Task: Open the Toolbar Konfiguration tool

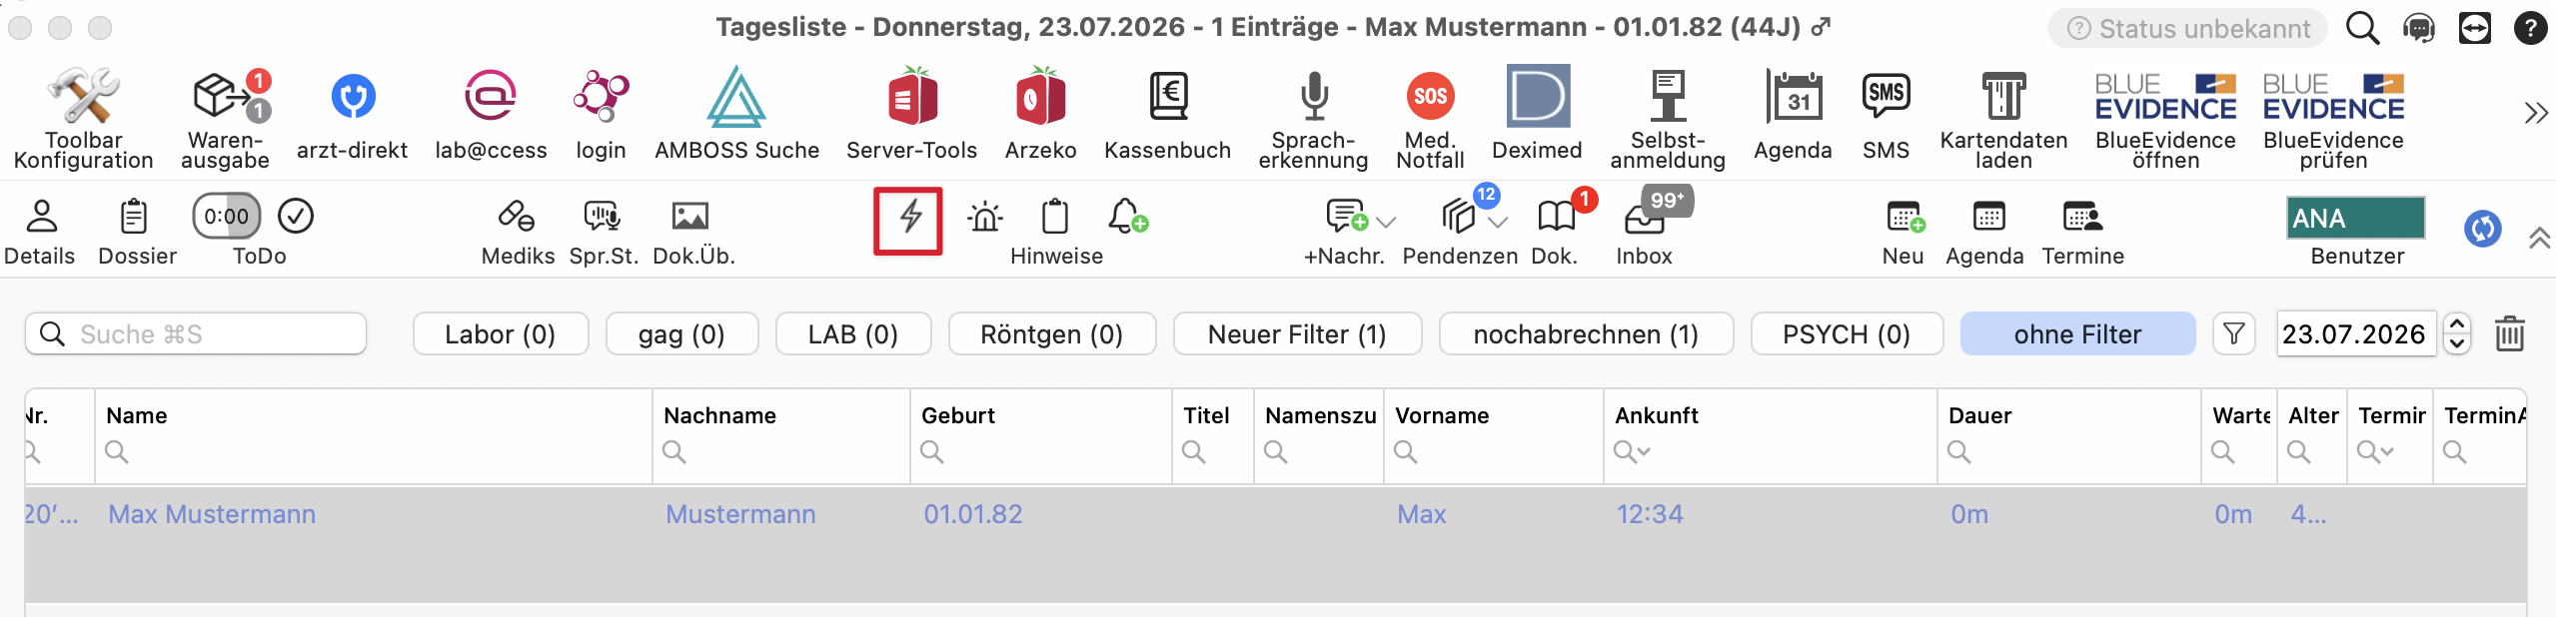Action: [x=83, y=118]
